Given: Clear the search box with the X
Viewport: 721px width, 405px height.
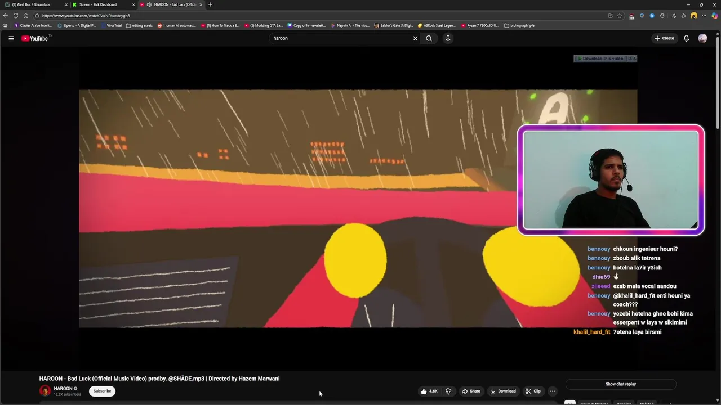Looking at the screenshot, I should 415,38.
